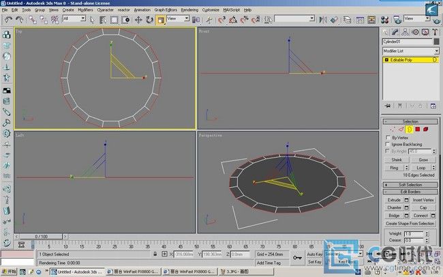443x277 pixels.
Task: Click the object color swatch beside Cylinder01
Action: (437, 42)
